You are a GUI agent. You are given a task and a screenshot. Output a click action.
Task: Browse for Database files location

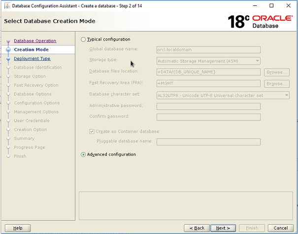pos(277,72)
